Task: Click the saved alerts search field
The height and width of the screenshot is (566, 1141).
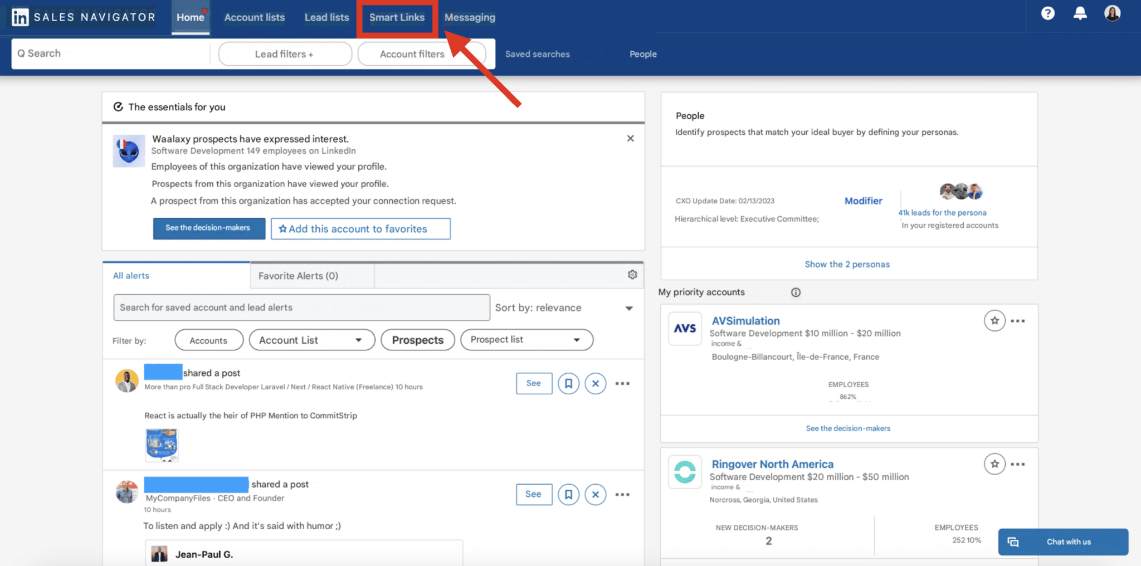Action: point(301,307)
